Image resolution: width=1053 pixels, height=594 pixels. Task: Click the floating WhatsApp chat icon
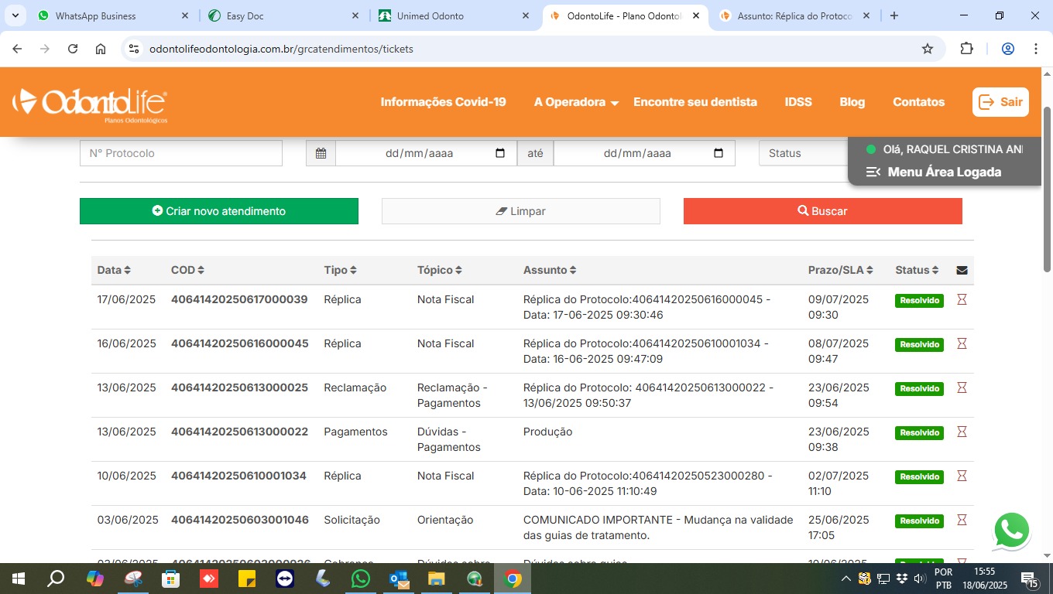point(1011,531)
